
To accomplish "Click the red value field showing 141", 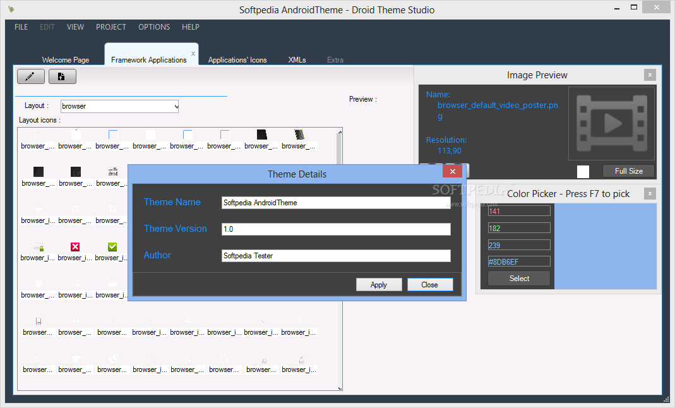I will (x=519, y=211).
